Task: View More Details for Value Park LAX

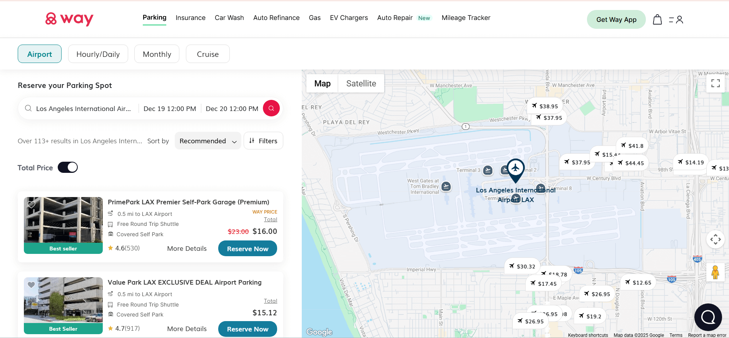Action: [x=187, y=329]
